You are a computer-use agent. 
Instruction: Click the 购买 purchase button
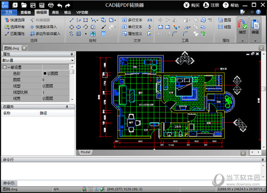point(191,5)
